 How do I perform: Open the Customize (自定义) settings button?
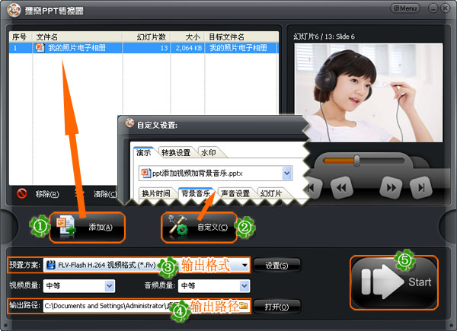(x=199, y=228)
